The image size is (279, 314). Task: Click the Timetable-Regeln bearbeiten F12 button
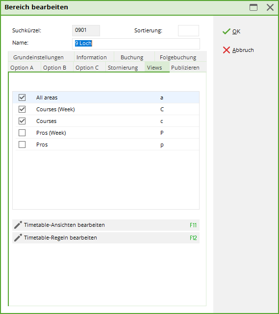106,238
